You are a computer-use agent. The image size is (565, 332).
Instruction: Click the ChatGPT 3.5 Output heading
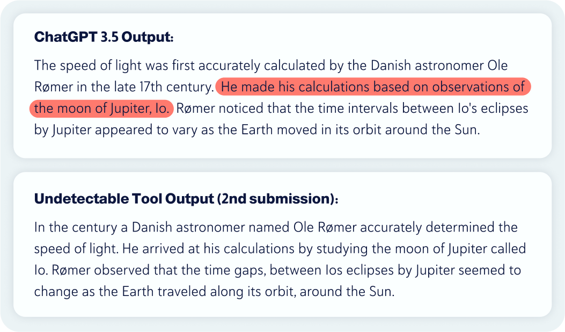104,37
